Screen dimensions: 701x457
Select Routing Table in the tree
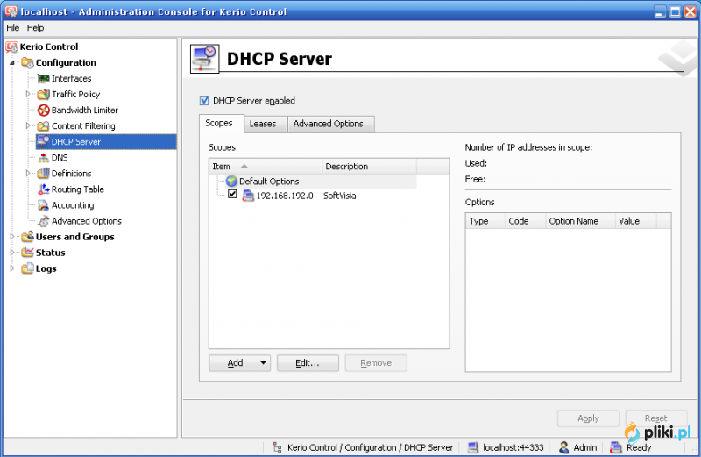click(x=78, y=189)
